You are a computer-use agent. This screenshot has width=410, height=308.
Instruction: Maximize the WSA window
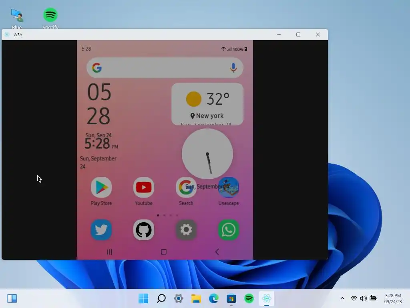[298, 34]
